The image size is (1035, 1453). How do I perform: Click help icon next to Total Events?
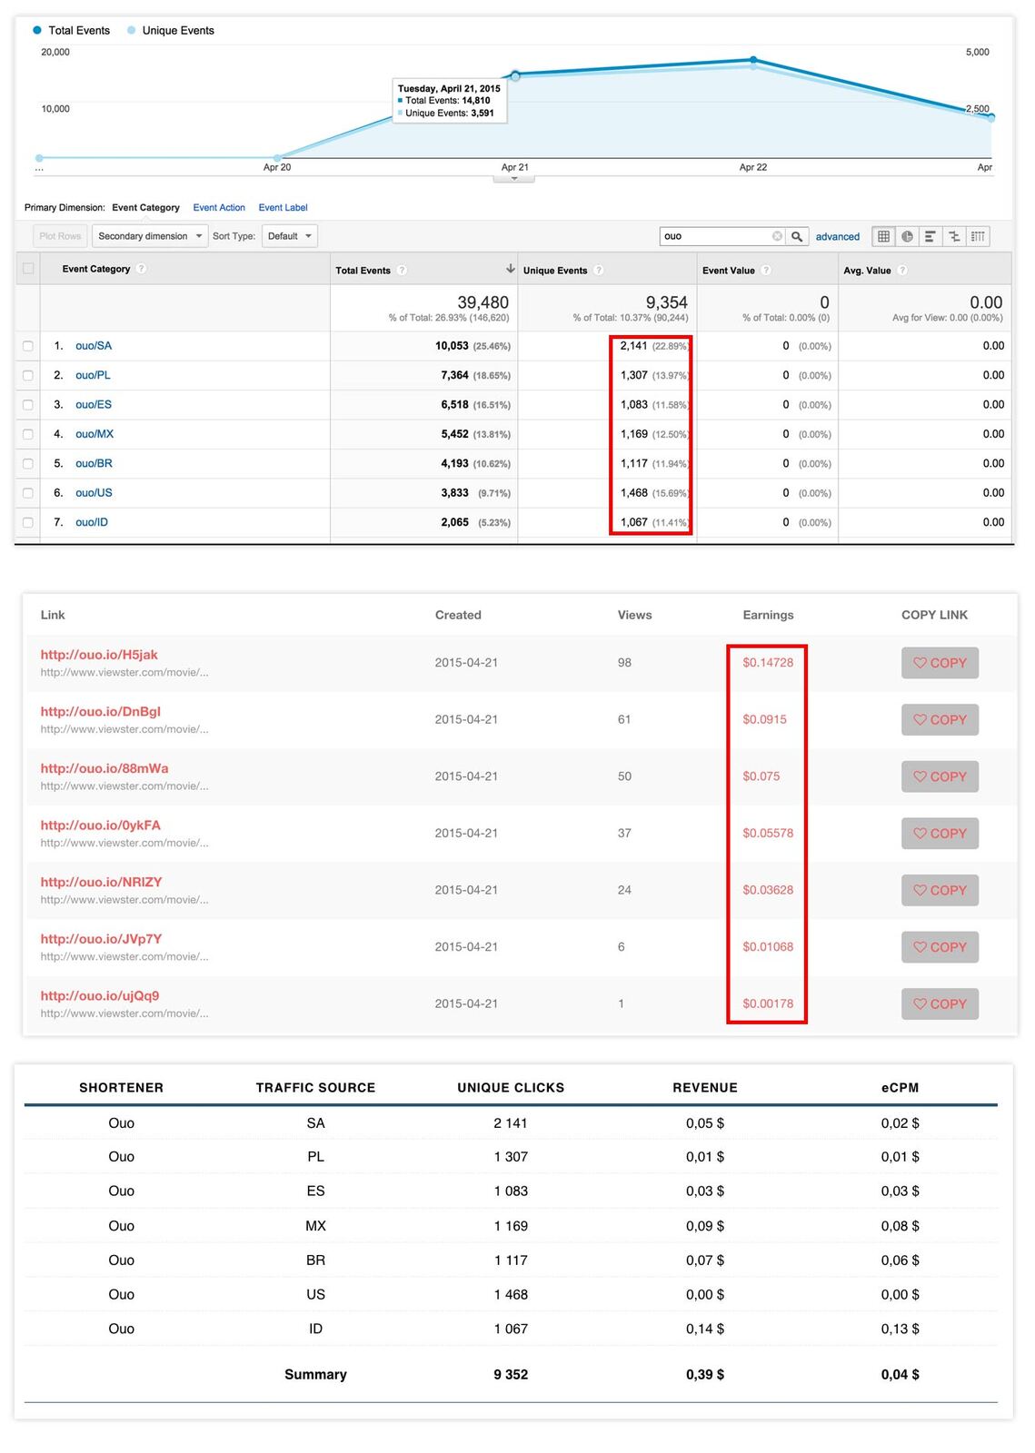coord(402,270)
